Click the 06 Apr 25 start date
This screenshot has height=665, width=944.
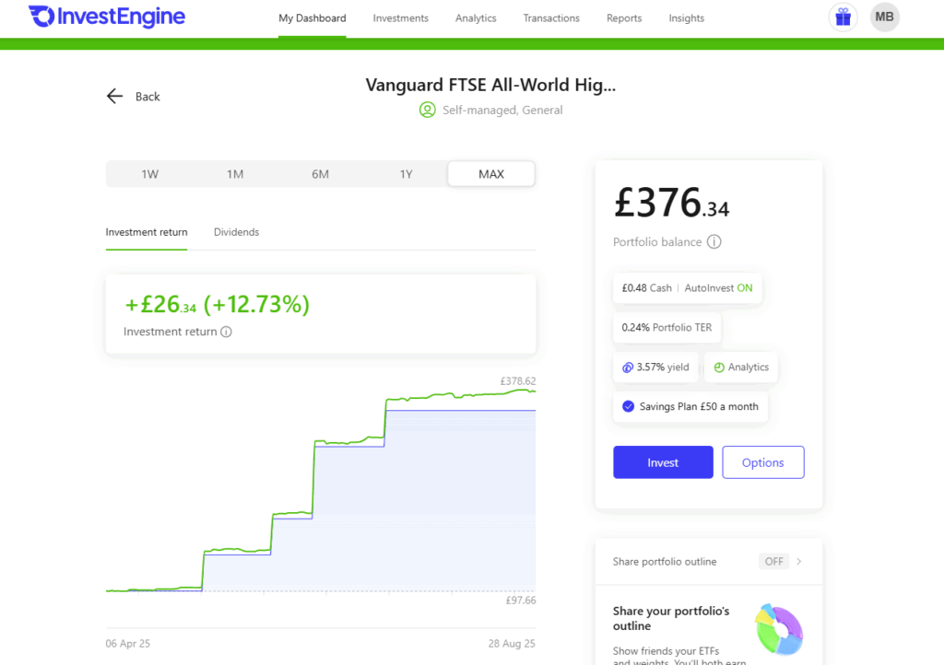[127, 643]
